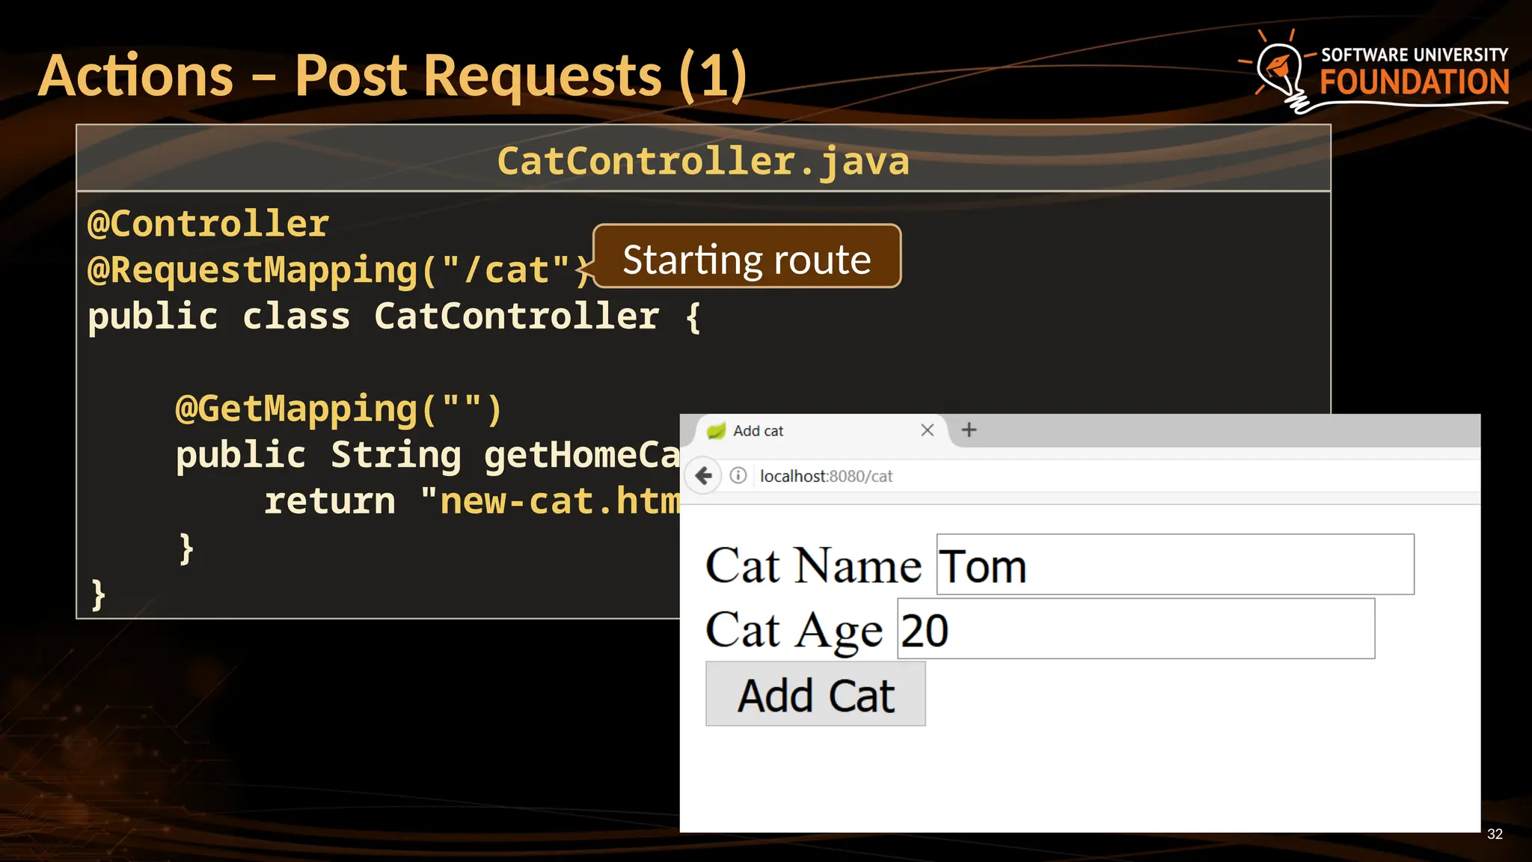Click the browser back arrow button
1532x862 pixels.
coord(703,476)
